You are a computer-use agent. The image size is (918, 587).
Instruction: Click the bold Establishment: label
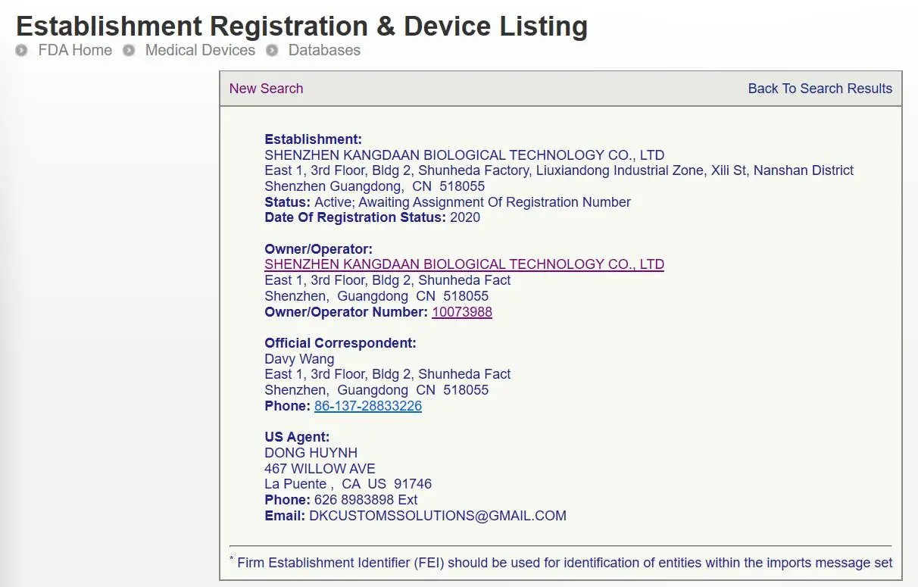313,139
